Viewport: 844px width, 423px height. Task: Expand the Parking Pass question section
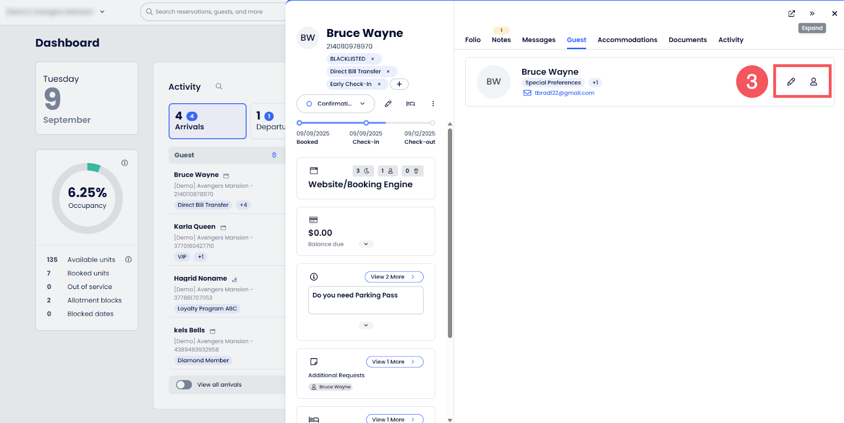(x=366, y=325)
